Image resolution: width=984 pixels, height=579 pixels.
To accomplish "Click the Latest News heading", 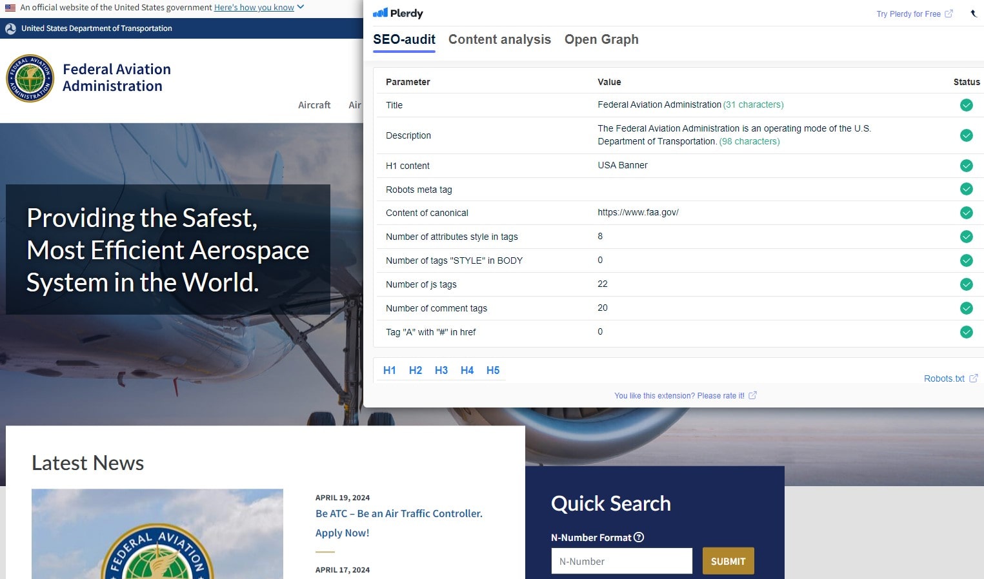I will pyautogui.click(x=88, y=463).
